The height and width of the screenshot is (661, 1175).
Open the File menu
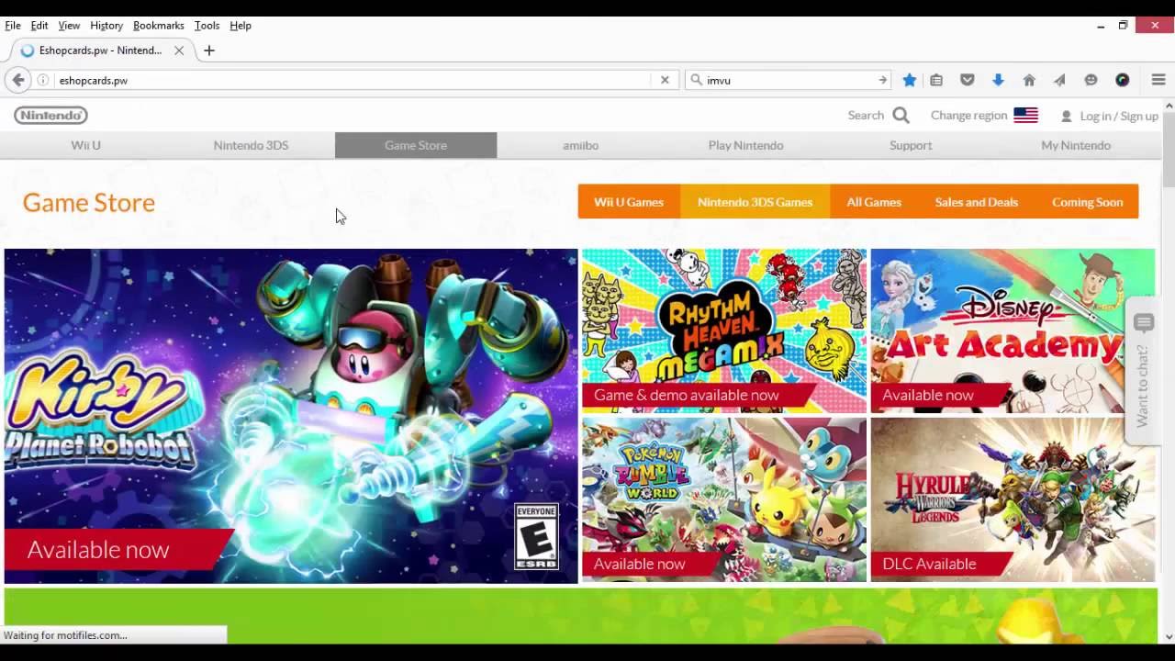[13, 26]
